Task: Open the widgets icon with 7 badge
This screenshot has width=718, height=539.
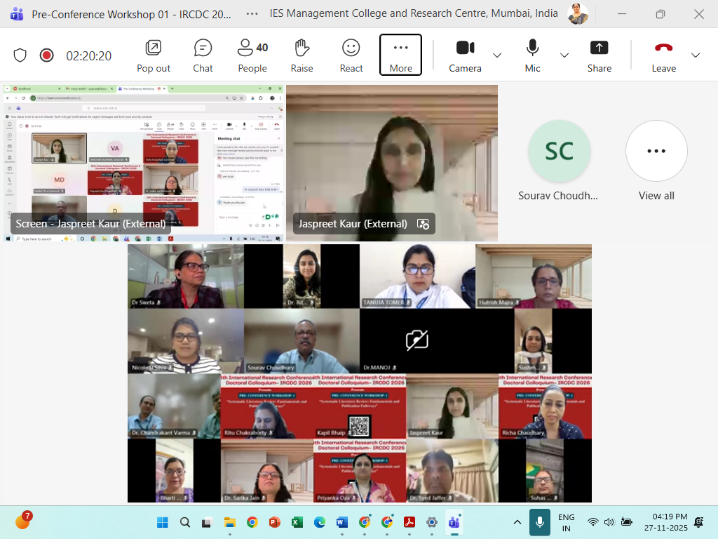Action: [22, 521]
